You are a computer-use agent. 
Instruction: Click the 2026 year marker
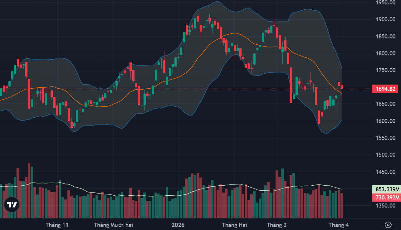178,225
